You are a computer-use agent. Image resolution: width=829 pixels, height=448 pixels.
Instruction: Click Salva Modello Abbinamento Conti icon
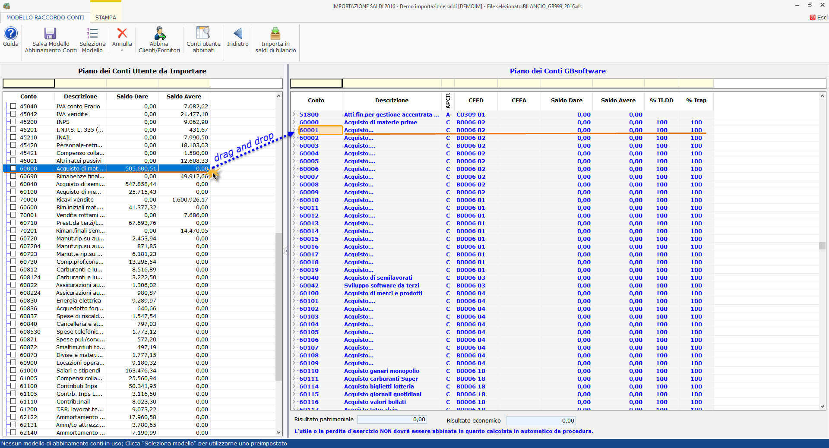pos(51,34)
